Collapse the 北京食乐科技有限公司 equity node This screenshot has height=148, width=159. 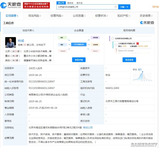[112, 39]
